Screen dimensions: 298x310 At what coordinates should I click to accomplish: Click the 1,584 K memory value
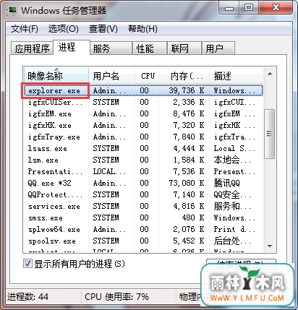[189, 160]
